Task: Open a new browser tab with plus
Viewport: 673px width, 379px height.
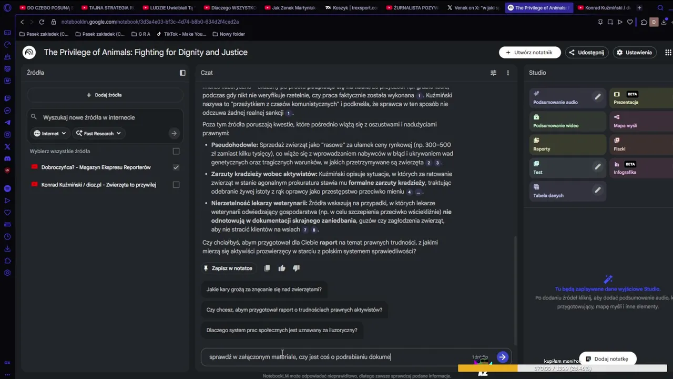Action: click(639, 8)
